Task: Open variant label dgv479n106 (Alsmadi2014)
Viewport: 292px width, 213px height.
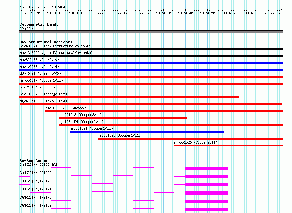Action: coord(43,101)
